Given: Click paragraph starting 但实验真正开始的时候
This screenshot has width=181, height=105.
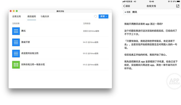Looking at the screenshot, I should point(146,55).
